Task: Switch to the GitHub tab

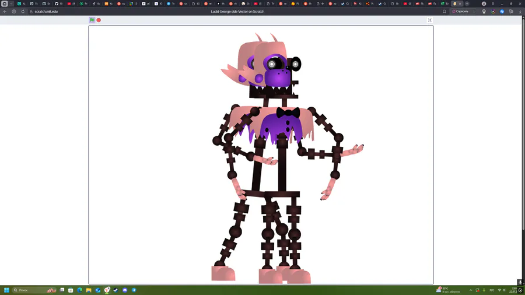Action: (x=58, y=3)
